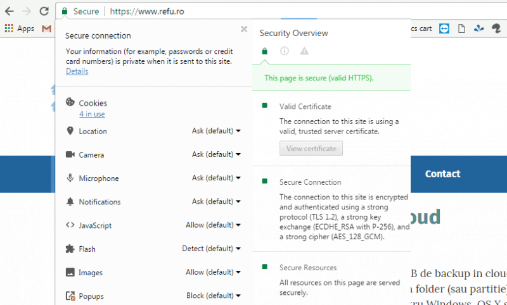
Task: Open the TeamViewer bookmark icon
Action: tap(444, 28)
